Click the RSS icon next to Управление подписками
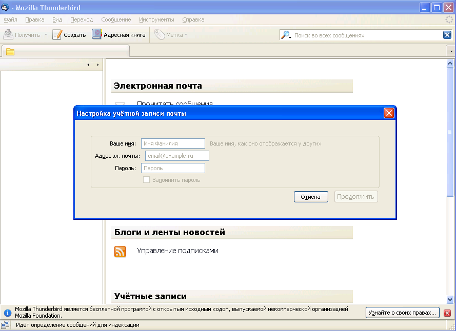The width and height of the screenshot is (456, 331). click(x=120, y=252)
